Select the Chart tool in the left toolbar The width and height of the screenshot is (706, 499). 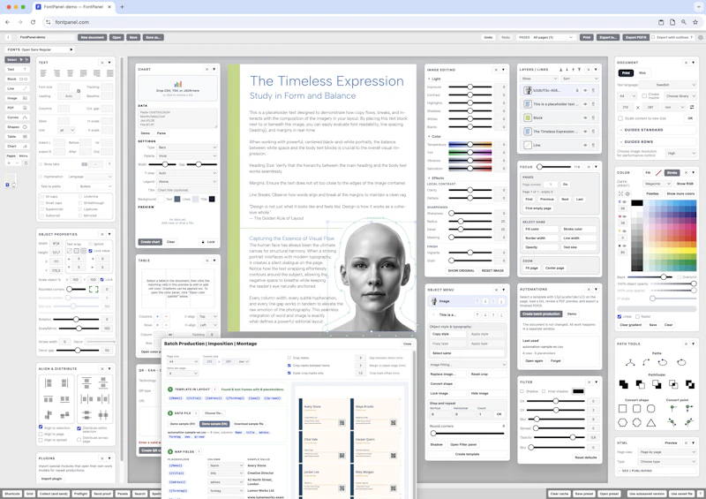(17, 146)
